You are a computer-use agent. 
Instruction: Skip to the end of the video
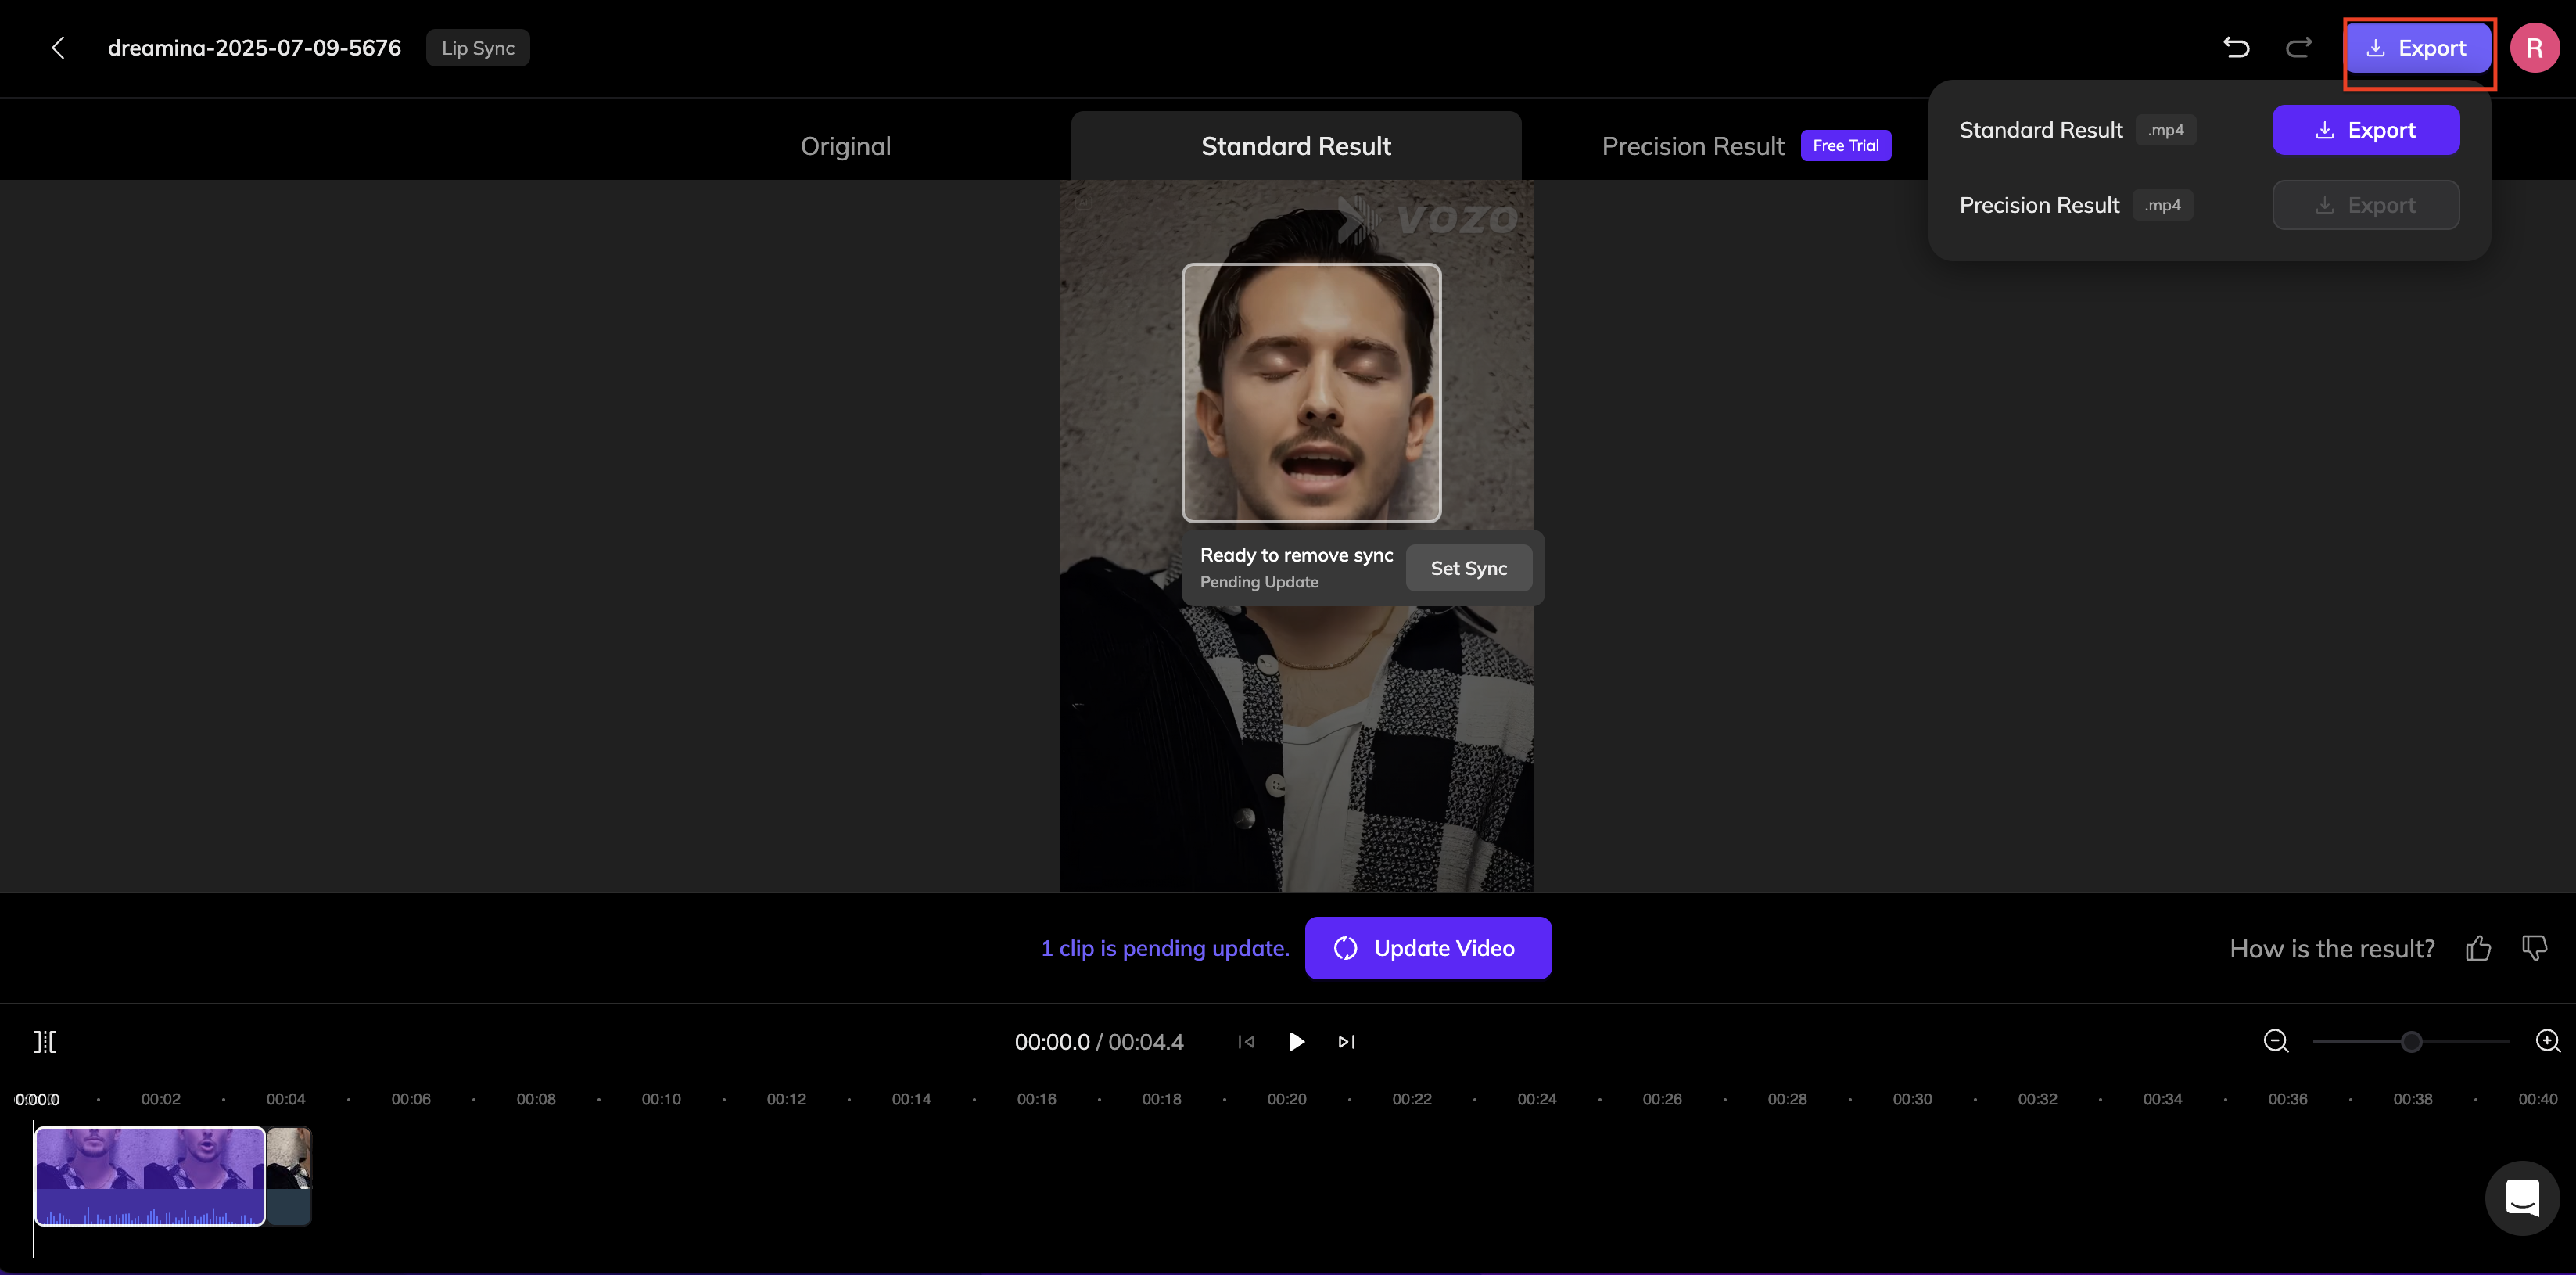point(1345,1041)
